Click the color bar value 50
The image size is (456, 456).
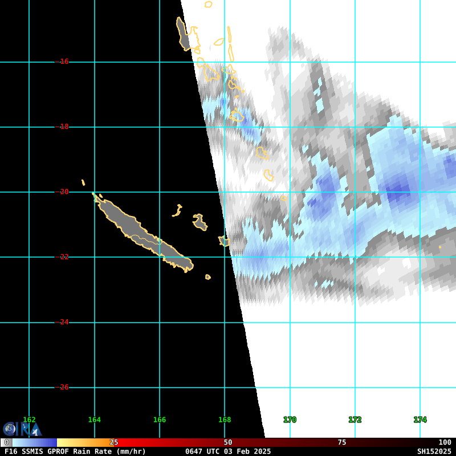[227, 442]
